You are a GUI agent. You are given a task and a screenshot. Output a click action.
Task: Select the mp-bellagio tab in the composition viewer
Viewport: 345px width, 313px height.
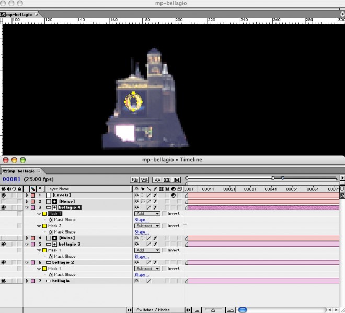tap(21, 15)
